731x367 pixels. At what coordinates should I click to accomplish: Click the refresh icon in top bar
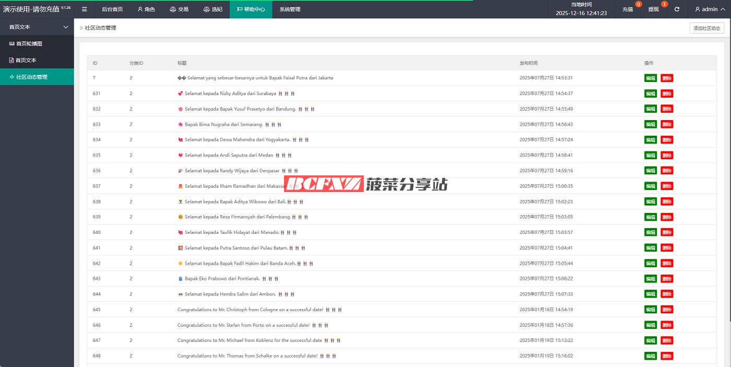click(x=677, y=9)
